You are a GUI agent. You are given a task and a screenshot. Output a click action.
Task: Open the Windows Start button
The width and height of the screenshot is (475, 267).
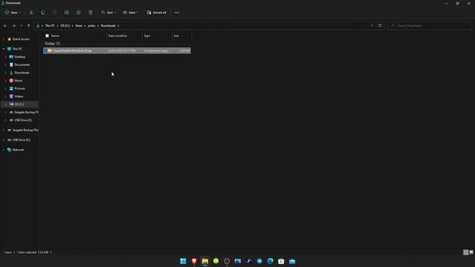click(183, 261)
